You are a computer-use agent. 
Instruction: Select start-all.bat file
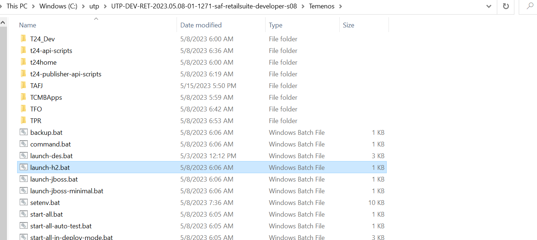point(47,214)
